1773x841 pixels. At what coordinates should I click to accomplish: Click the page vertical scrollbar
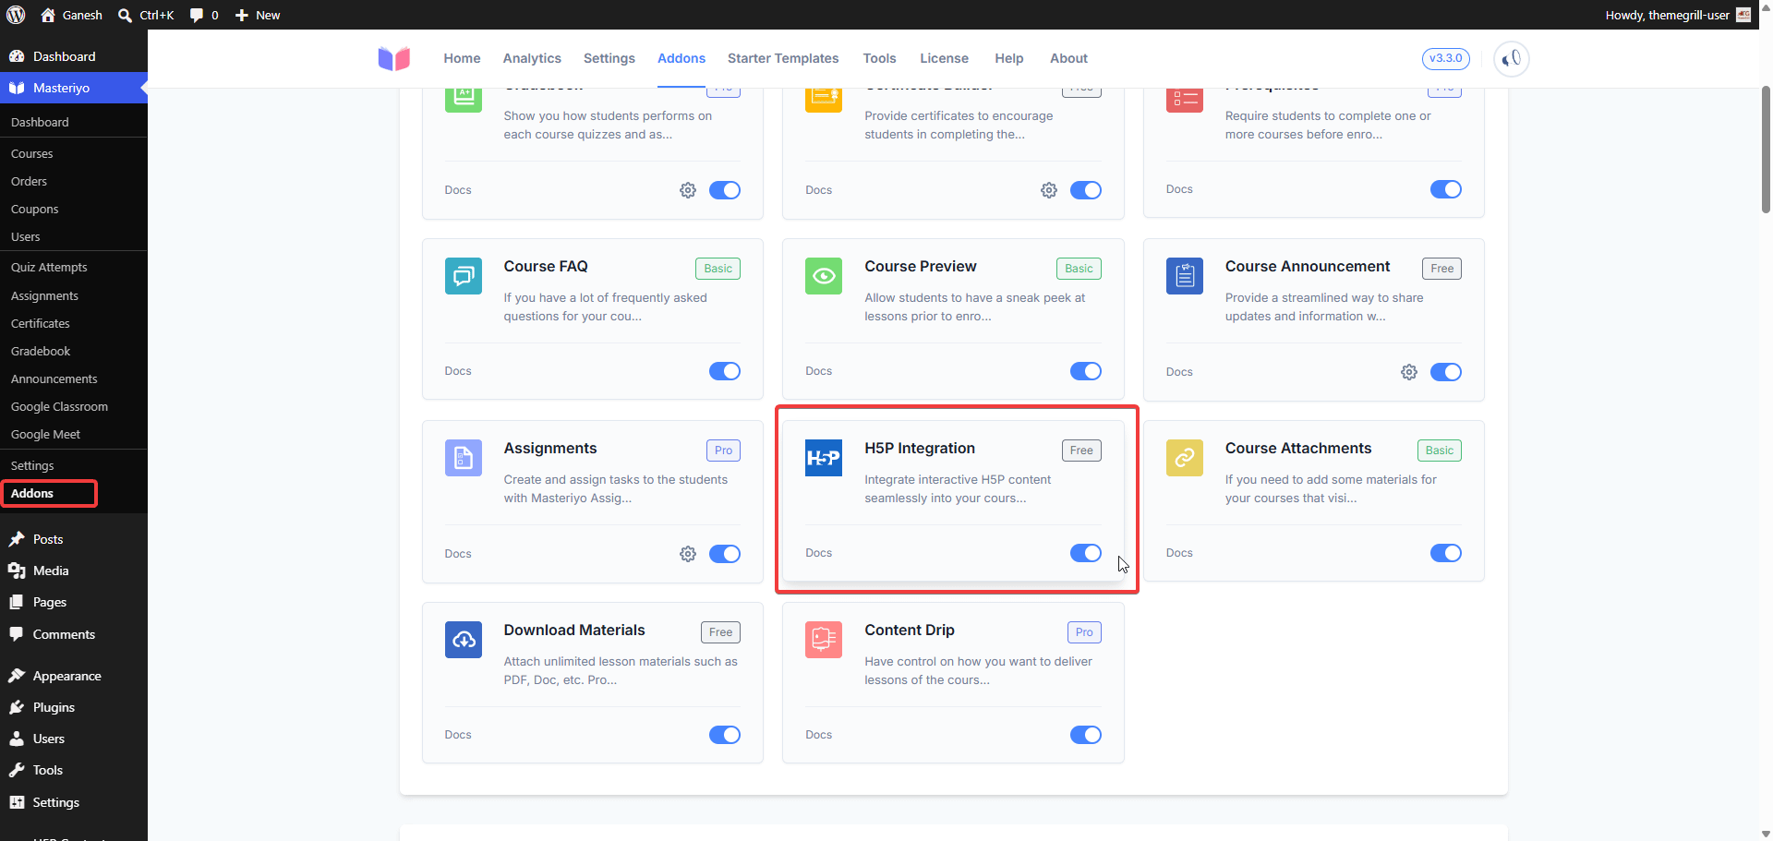1766,148
